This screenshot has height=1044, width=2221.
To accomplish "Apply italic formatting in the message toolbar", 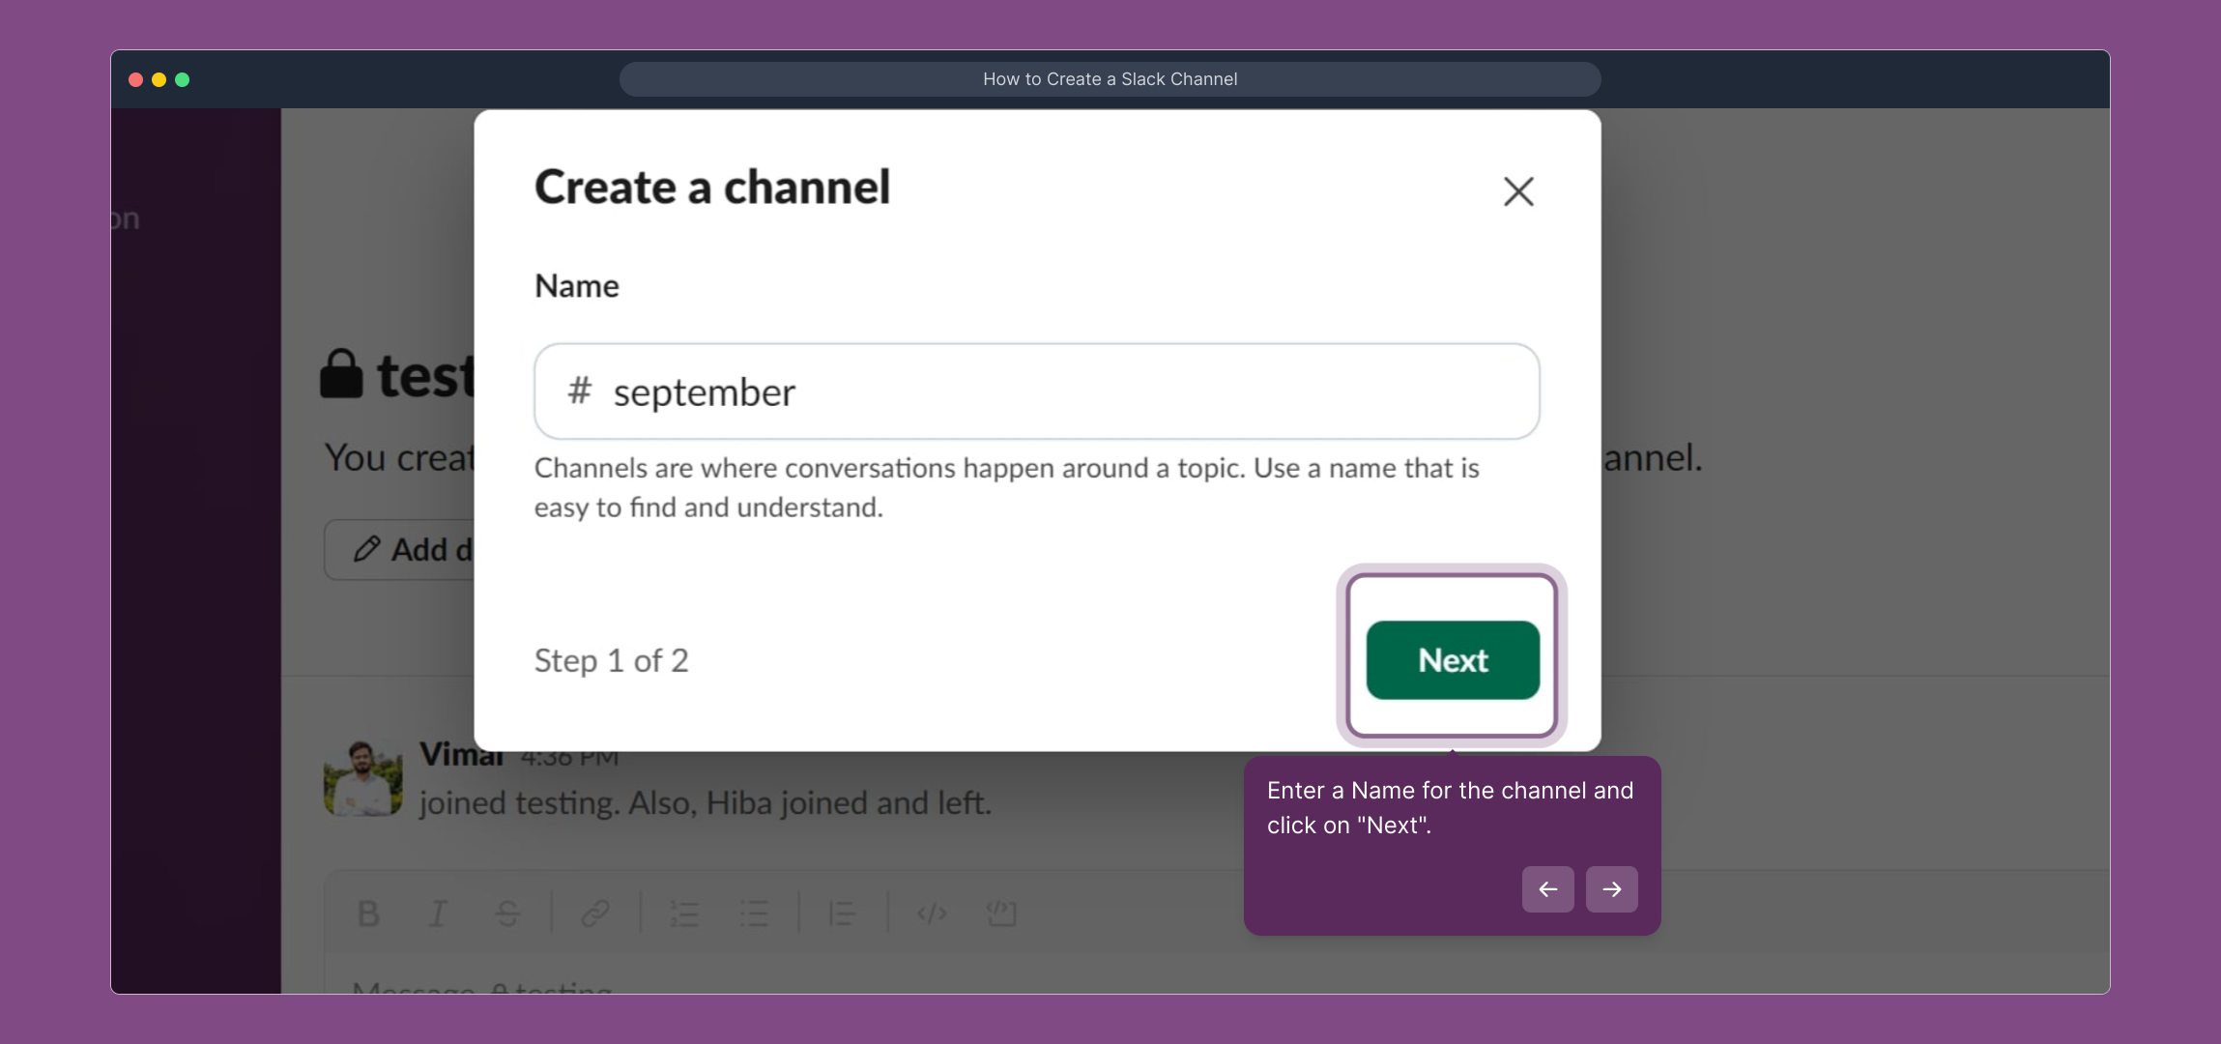I will pos(438,913).
